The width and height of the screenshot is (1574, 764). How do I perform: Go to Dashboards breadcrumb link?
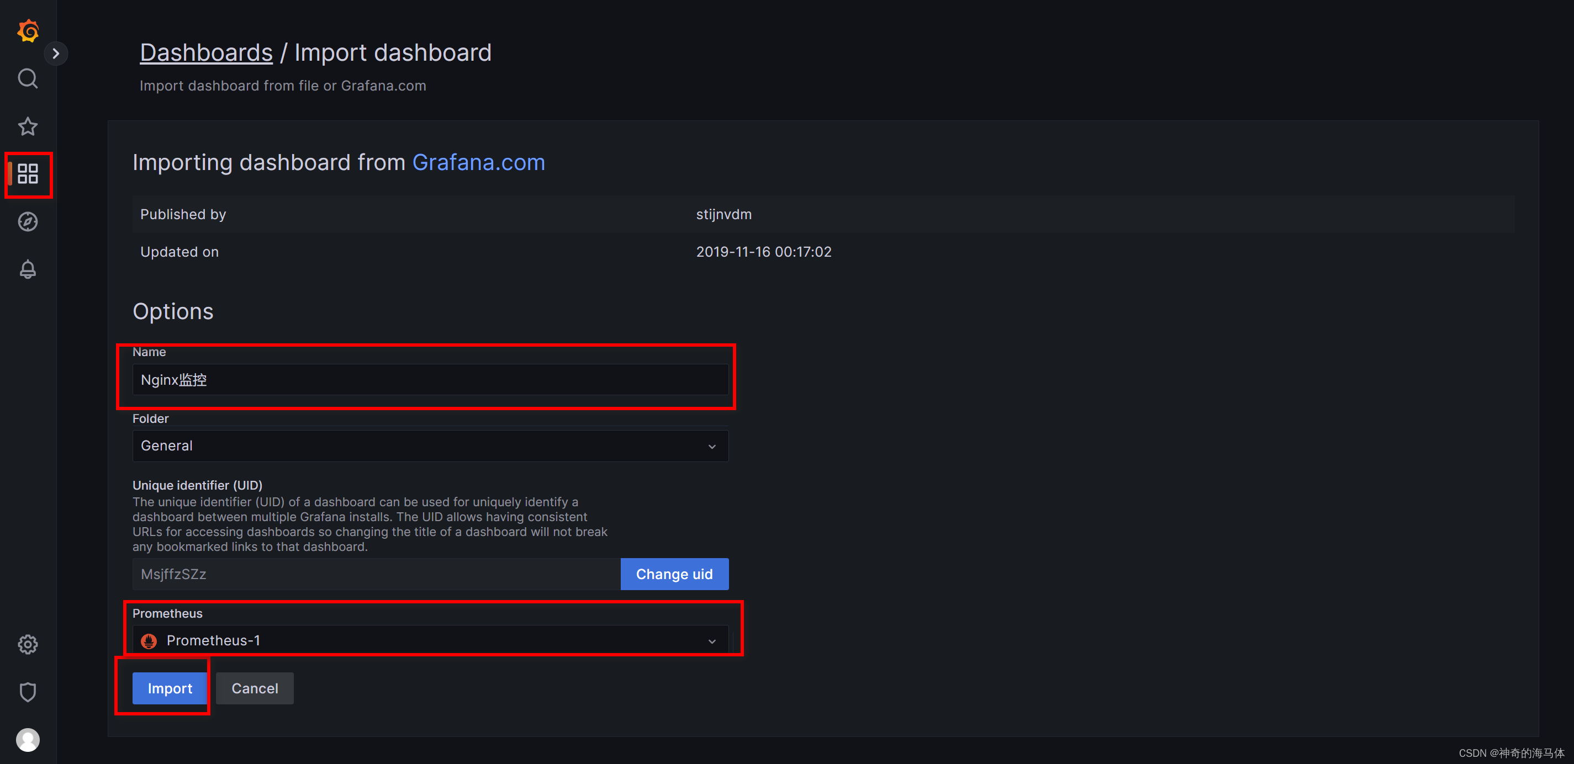(206, 52)
